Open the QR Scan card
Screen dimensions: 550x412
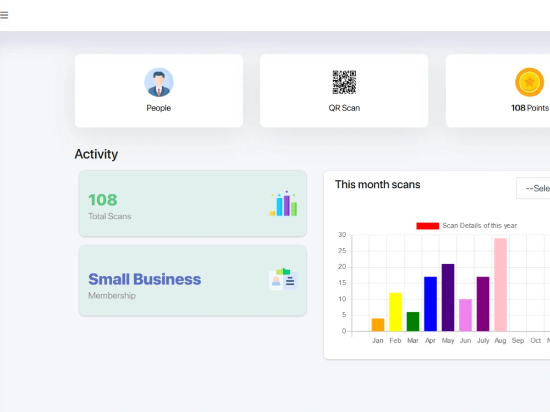[344, 91]
